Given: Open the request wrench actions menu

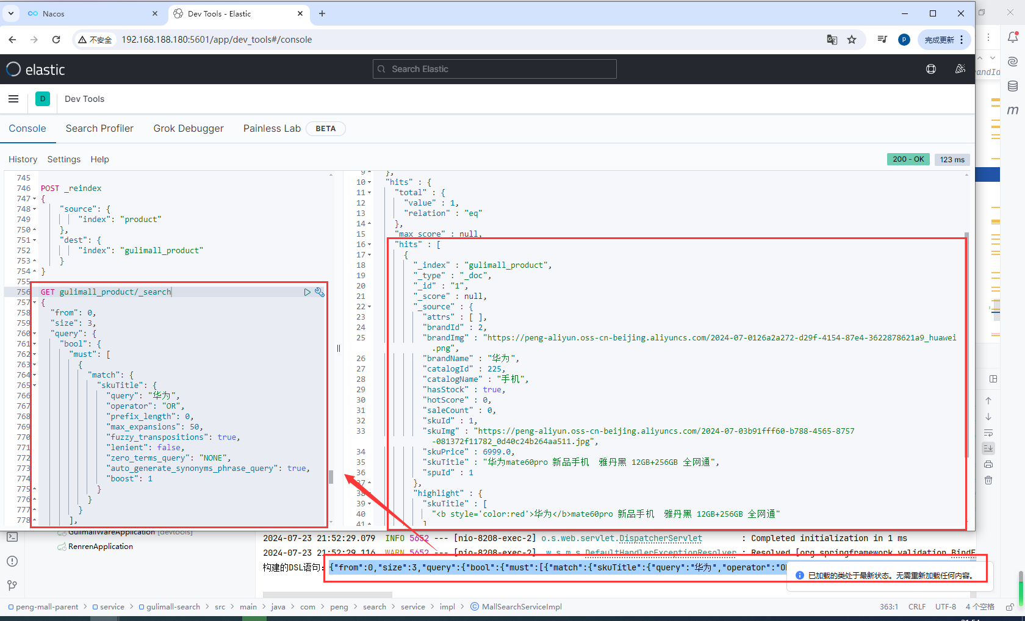Looking at the screenshot, I should click(319, 292).
